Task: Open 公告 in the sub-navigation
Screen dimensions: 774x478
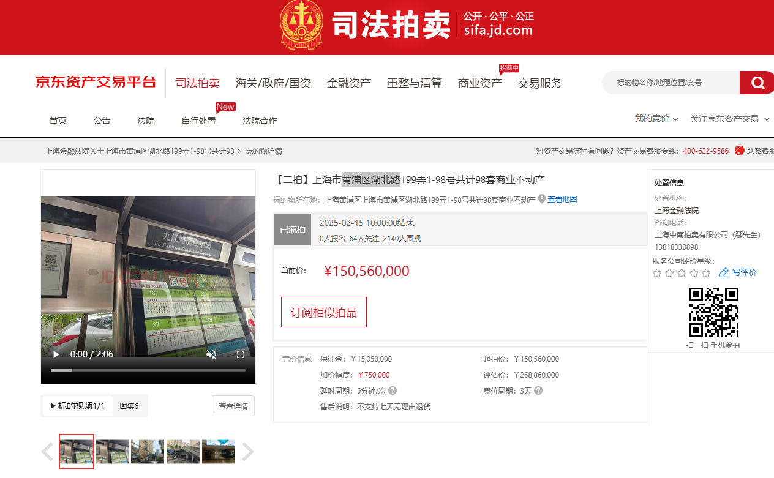Action: (x=102, y=121)
